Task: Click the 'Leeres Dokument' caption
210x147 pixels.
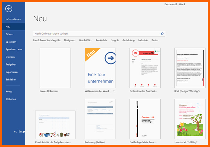Action: coord(49,91)
